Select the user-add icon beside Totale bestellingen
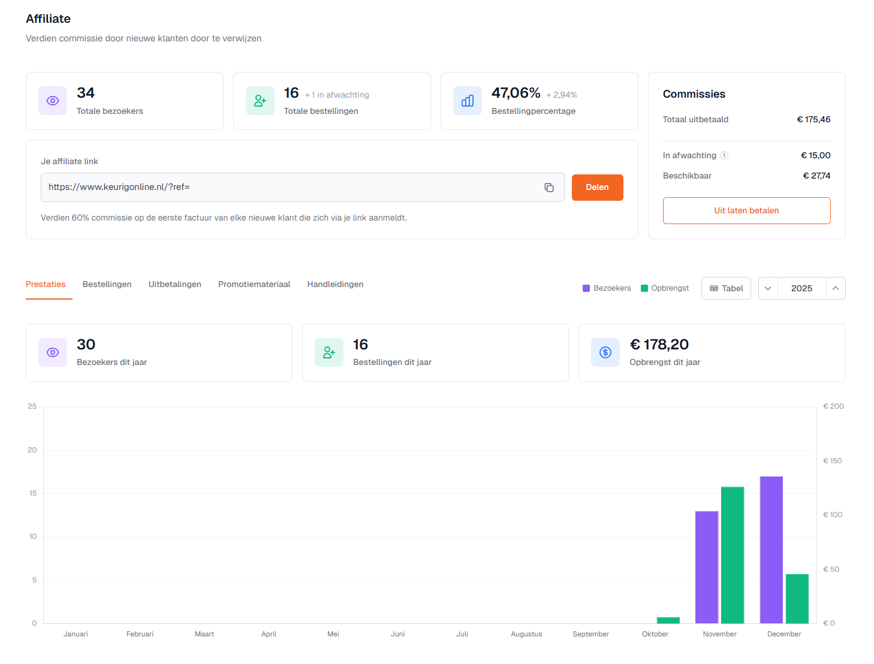 [x=260, y=101]
